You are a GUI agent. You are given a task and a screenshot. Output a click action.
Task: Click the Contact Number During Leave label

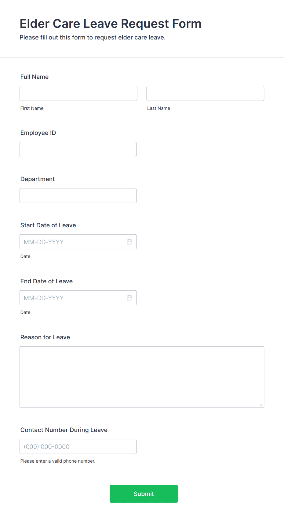64,430
